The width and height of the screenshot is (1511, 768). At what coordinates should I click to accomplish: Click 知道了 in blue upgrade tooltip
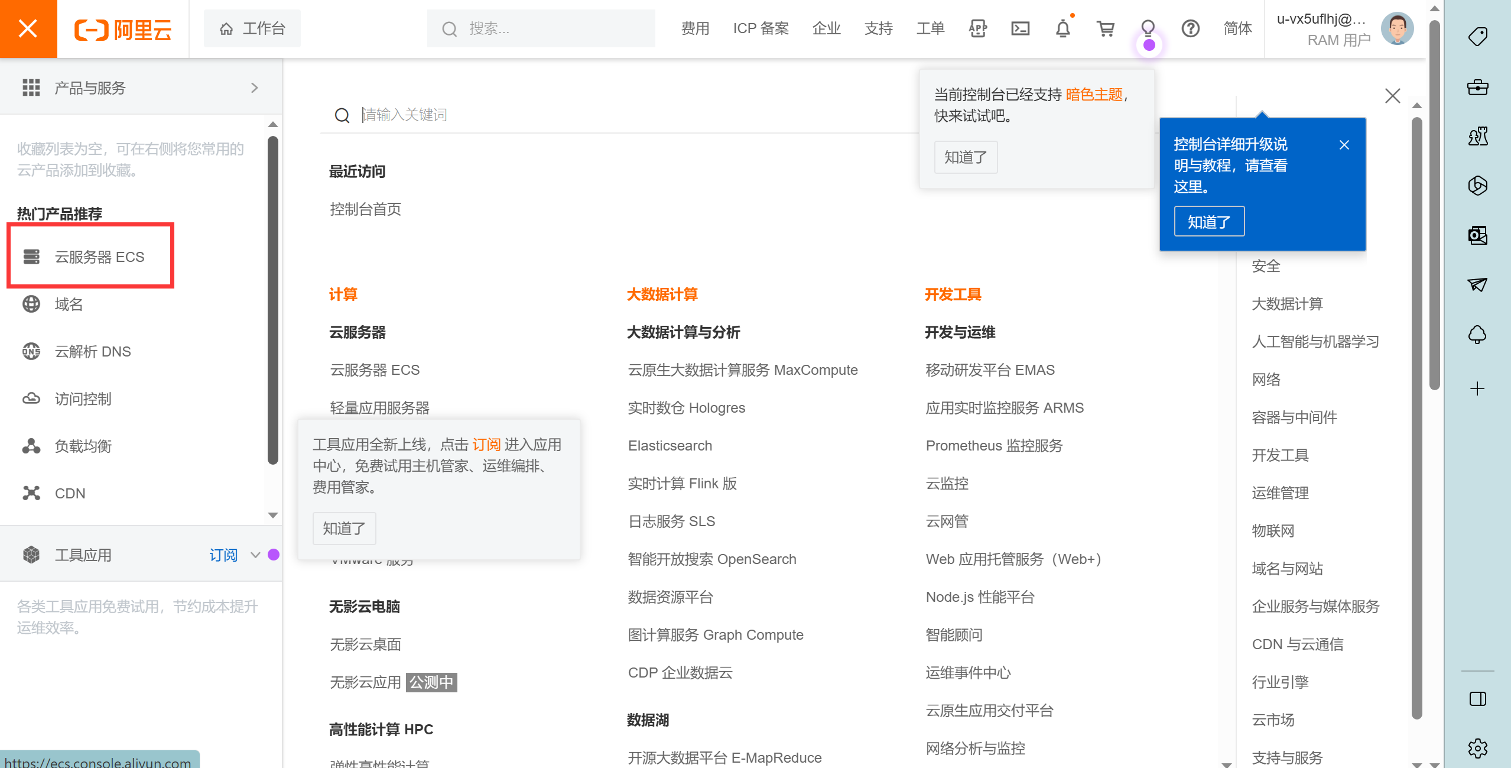pyautogui.click(x=1209, y=222)
